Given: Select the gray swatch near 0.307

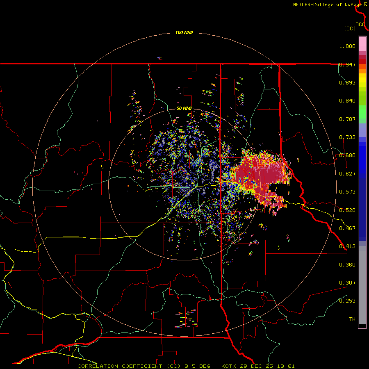Looking at the screenshot, I should (x=362, y=285).
